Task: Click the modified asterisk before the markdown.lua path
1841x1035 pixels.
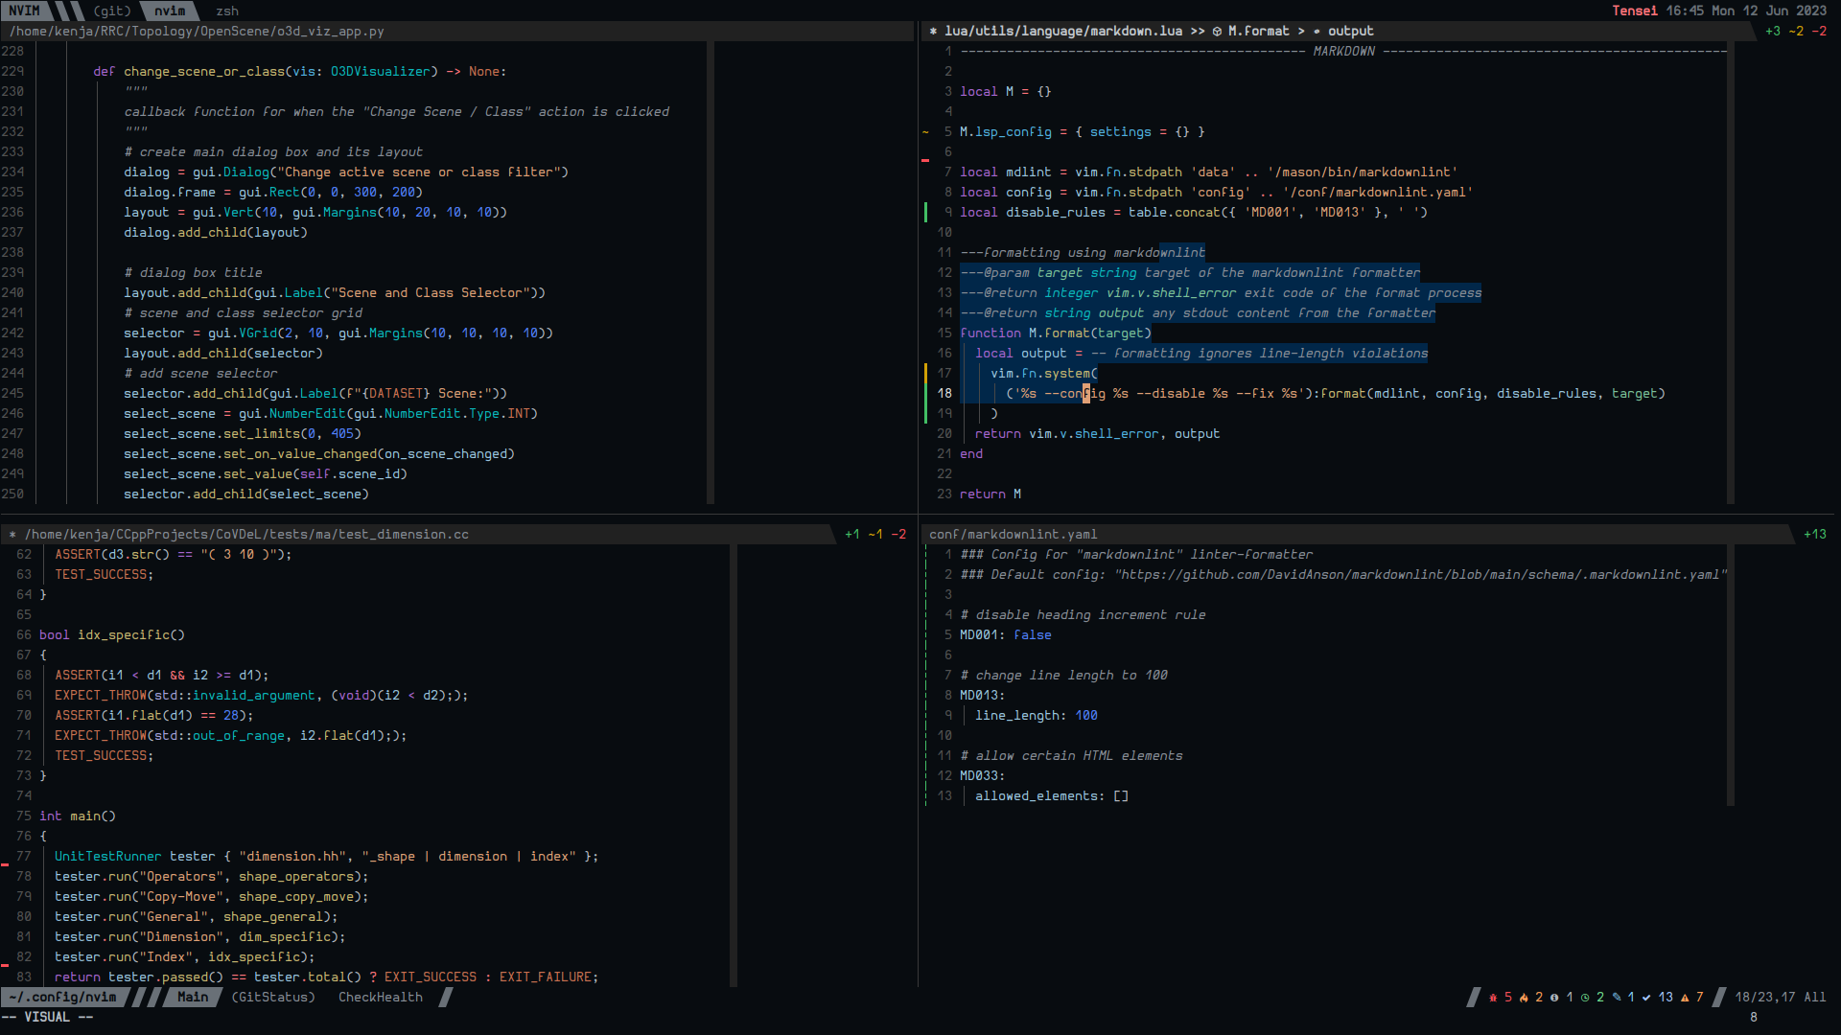Action: 933,32
